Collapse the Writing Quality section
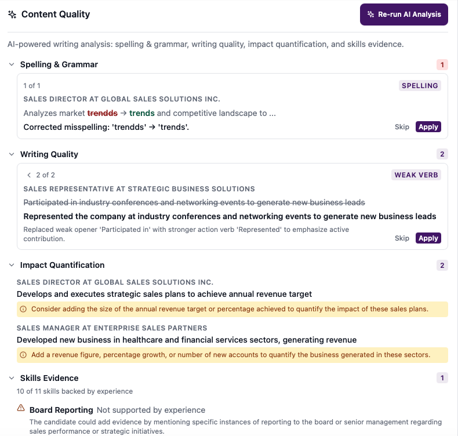This screenshot has width=458, height=436. [12, 154]
